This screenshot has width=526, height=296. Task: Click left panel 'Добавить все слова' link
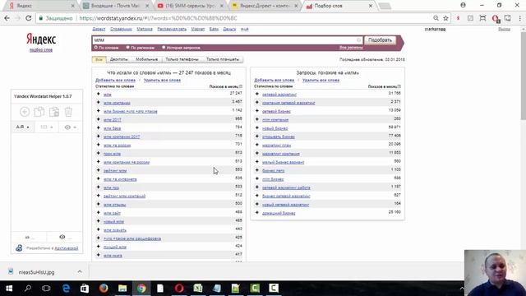[x=115, y=81]
